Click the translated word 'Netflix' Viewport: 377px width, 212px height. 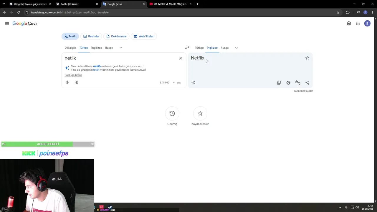point(197,58)
